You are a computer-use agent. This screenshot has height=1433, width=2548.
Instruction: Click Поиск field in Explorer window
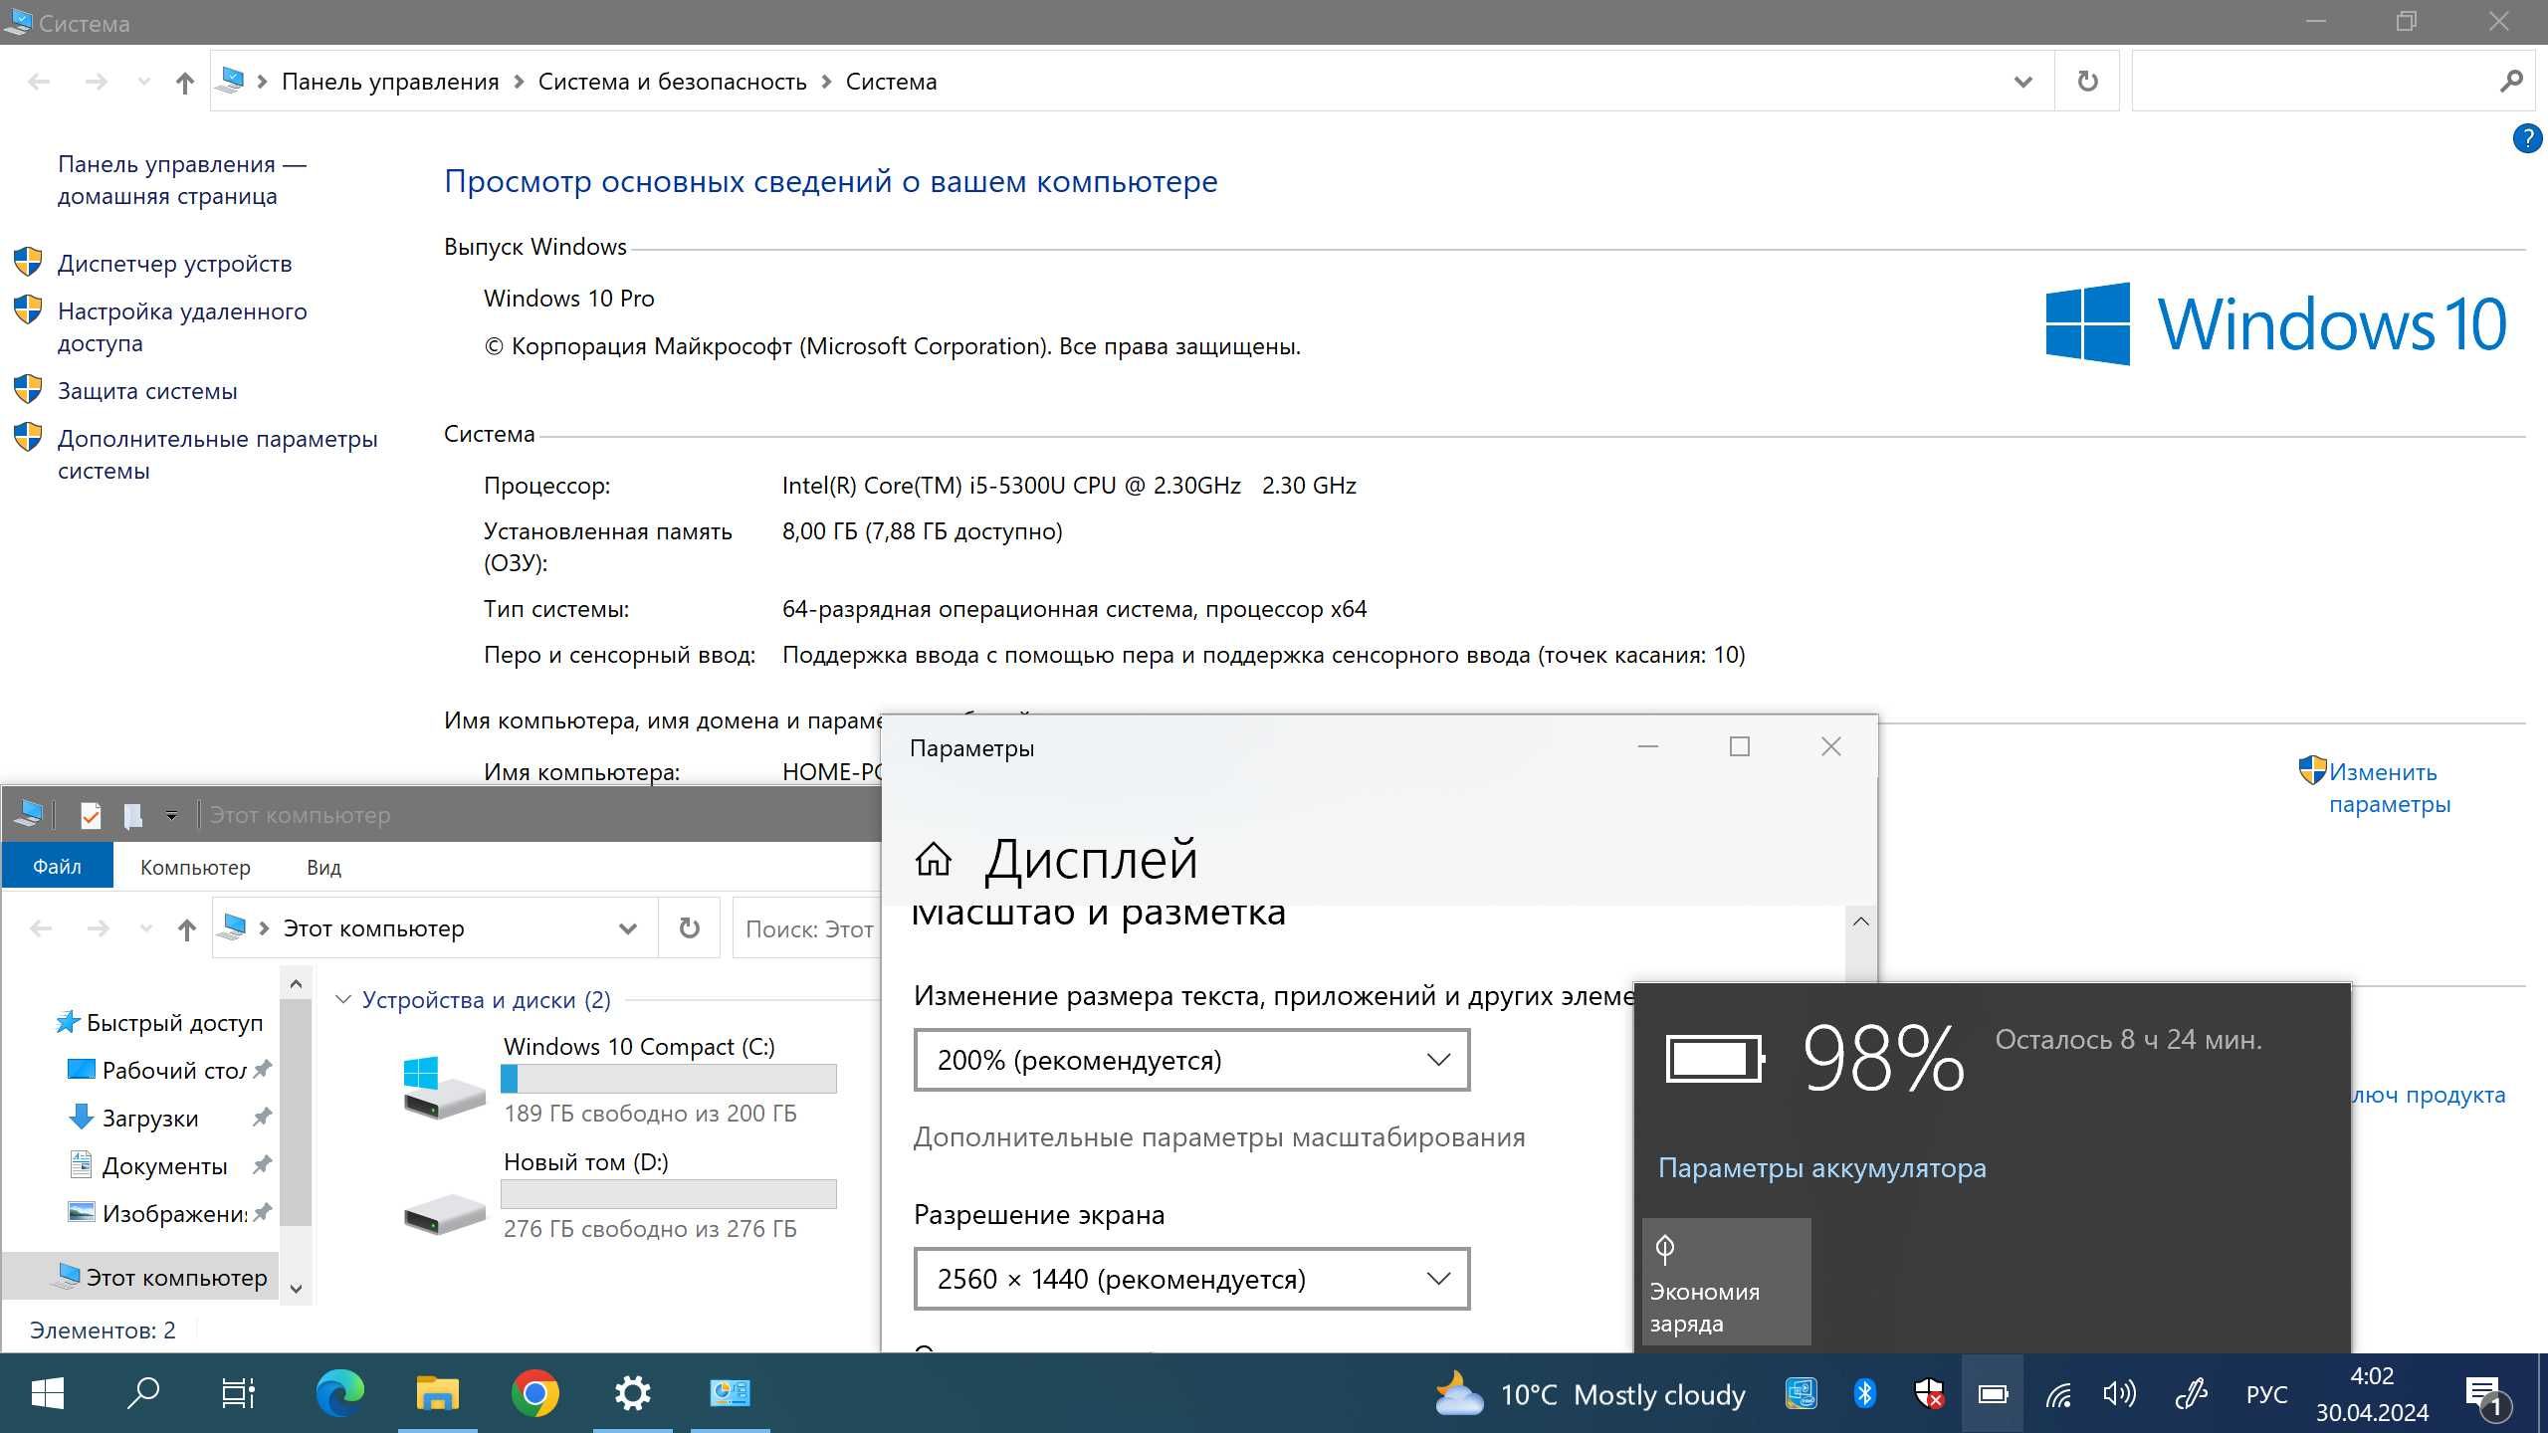tap(808, 928)
